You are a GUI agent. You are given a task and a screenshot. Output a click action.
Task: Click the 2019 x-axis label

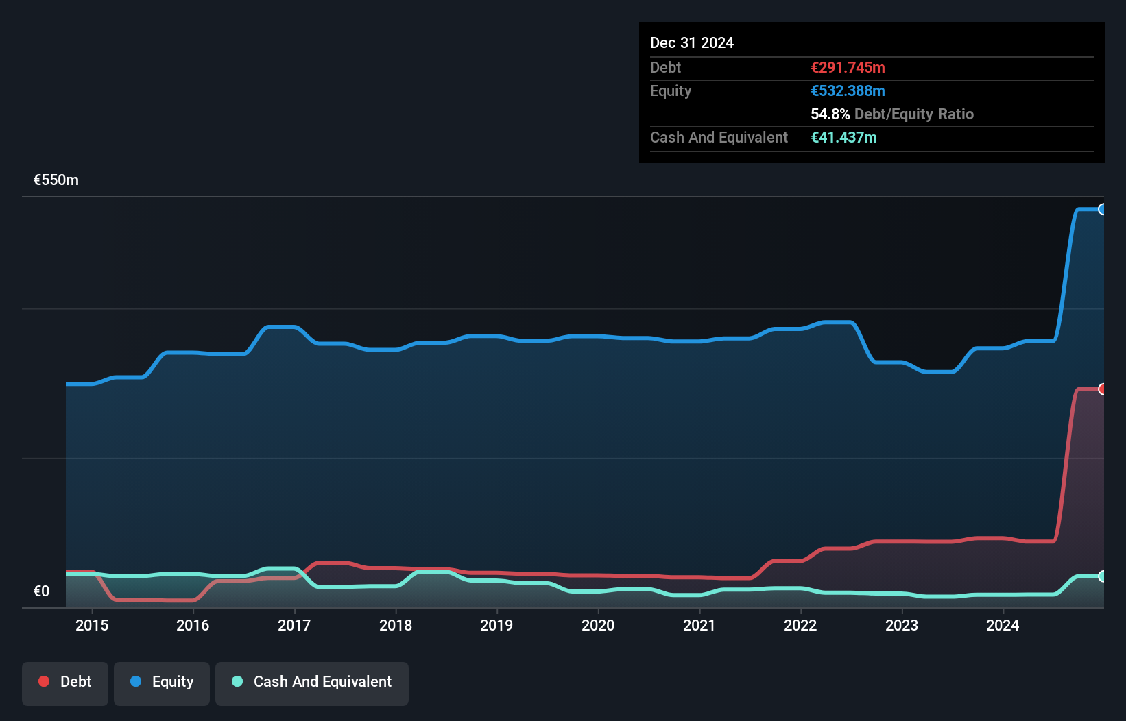pos(496,625)
